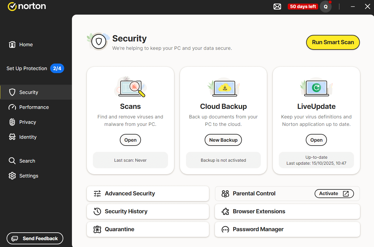Run Smart Scan
Viewport: 374px width, 247px height.
click(x=333, y=42)
